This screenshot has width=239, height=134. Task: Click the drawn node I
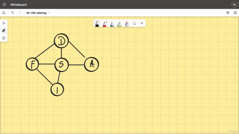click(x=57, y=89)
